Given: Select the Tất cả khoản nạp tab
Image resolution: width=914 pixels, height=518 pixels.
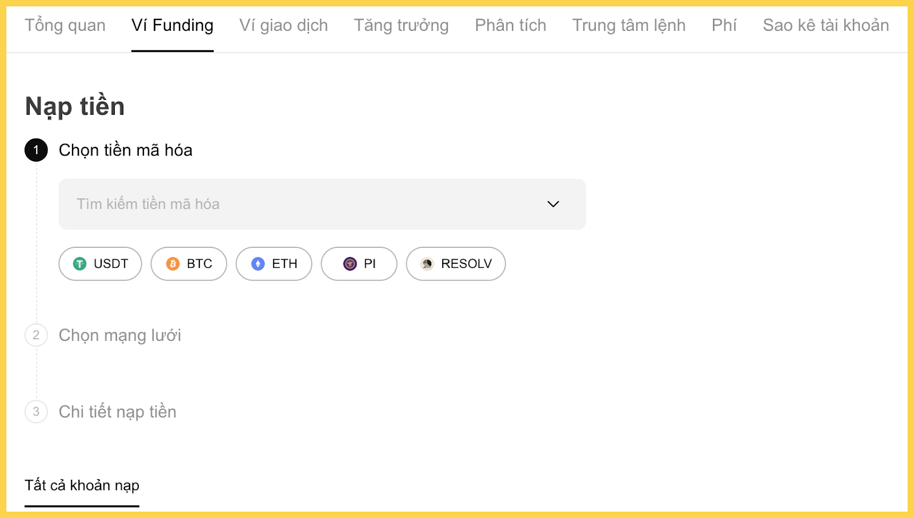Looking at the screenshot, I should click(x=82, y=485).
